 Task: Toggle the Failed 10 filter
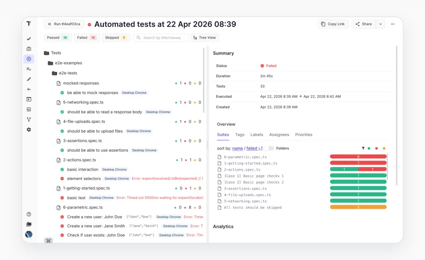pyautogui.click(x=87, y=38)
